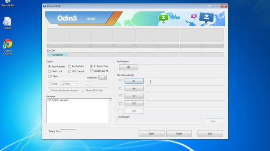
Task: Click the BL file button
Action: (134, 81)
